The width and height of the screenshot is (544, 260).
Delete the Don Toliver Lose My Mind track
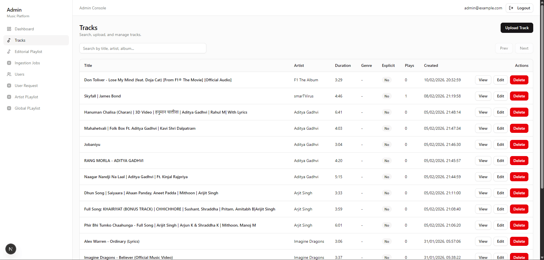(519, 80)
